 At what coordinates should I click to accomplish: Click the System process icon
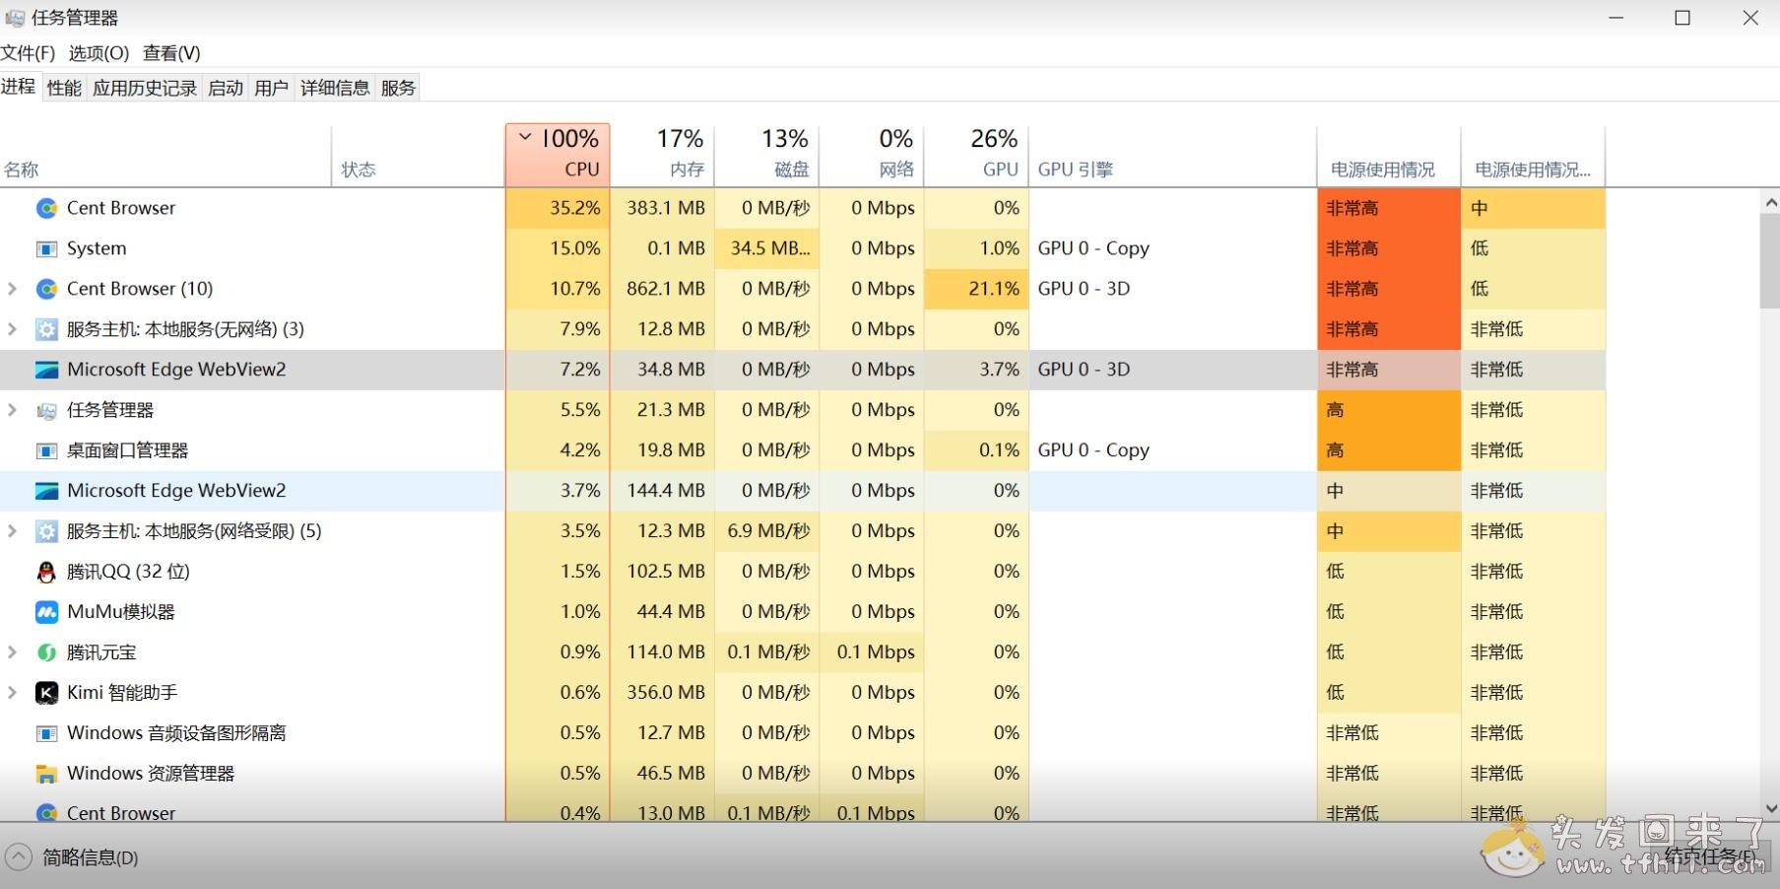[46, 248]
